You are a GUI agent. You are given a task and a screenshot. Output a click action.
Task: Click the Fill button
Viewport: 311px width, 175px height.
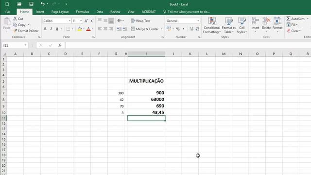coord(292,25)
